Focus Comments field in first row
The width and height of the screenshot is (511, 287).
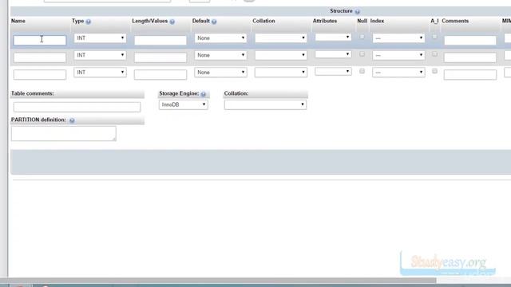470,40
